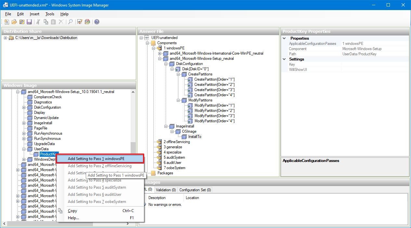Click the Key setting value field
Viewport: 411px width, 228px height.
pyautogui.click(x=375, y=64)
